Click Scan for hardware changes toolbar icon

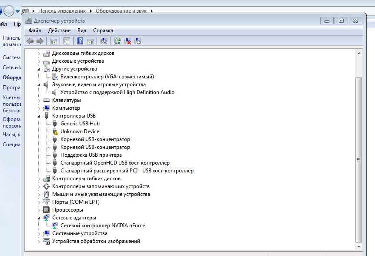pyautogui.click(x=104, y=41)
